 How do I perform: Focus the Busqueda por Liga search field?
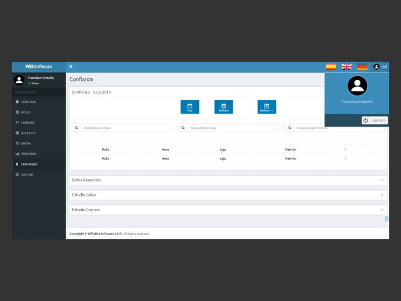[x=233, y=128]
